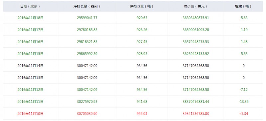Select the change value -1.19

[243, 30]
